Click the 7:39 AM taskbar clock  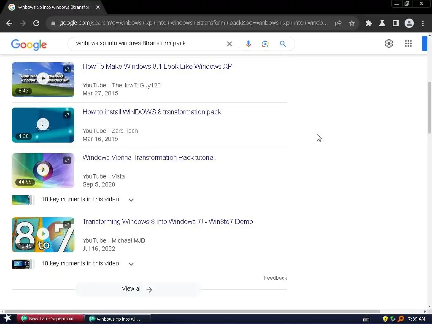pos(416,319)
